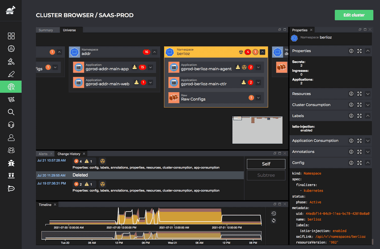The width and height of the screenshot is (380, 249).
Task: Toggle the Subtree scope button
Action: (x=266, y=175)
